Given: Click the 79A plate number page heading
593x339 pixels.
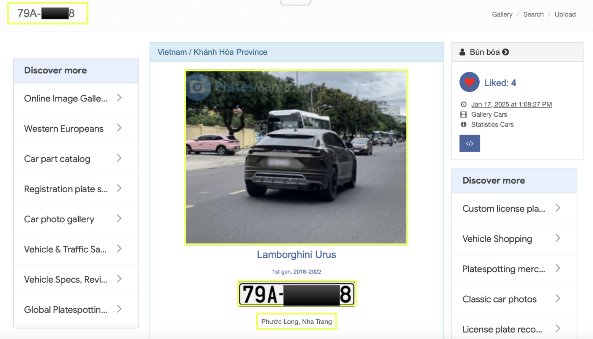Looking at the screenshot, I should point(46,13).
